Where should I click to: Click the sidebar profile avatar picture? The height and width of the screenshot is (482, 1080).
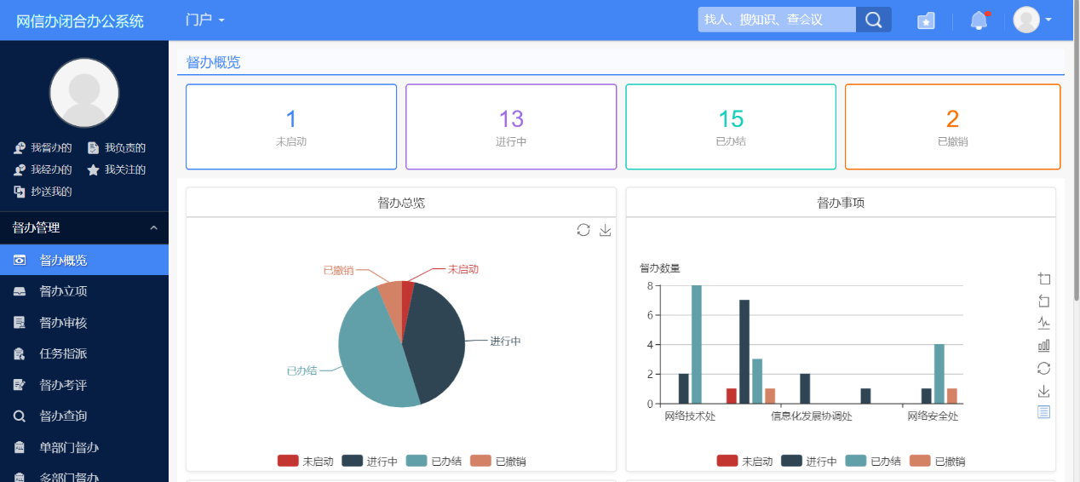tap(84, 93)
